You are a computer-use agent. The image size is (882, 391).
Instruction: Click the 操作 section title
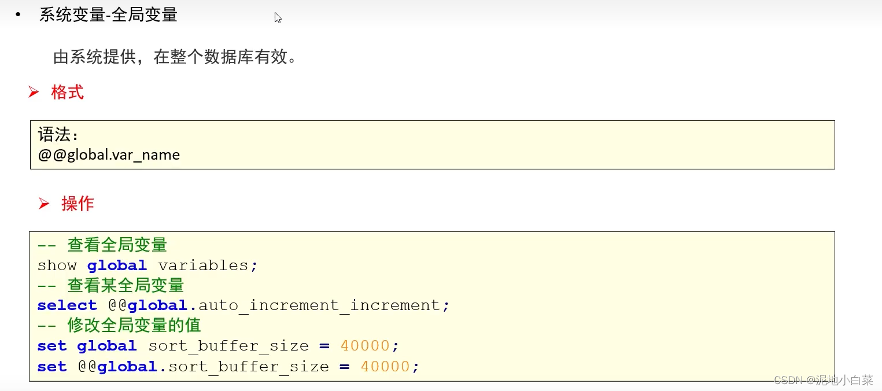(x=78, y=203)
